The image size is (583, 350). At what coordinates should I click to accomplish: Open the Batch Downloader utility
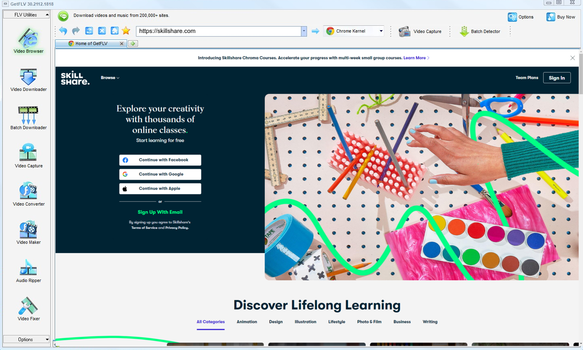click(x=29, y=118)
